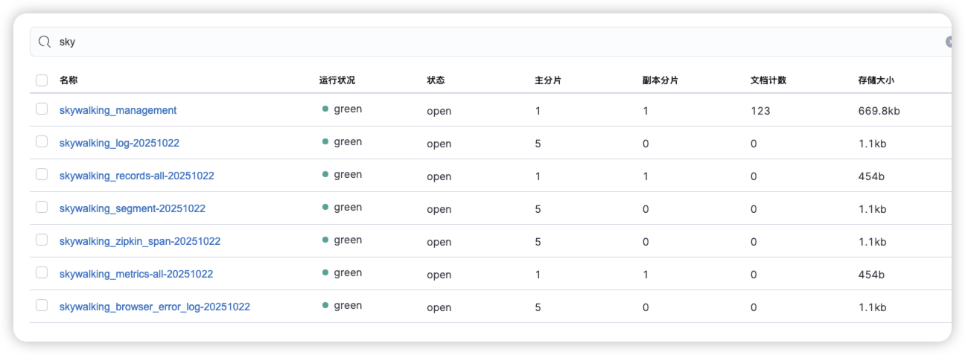Open the skywalking_segment-20251022 index link
Screen dimensions: 965x355
tap(133, 208)
